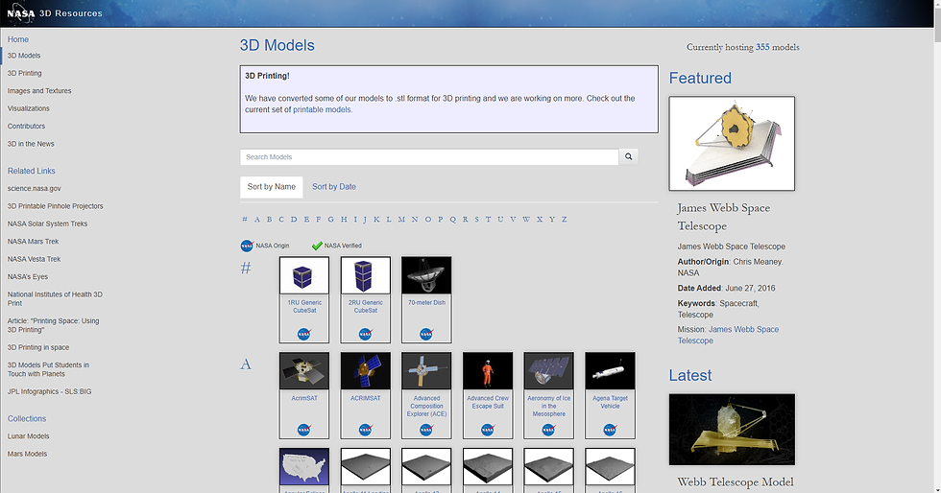Switch to Sort by Date tab
Viewport: 941px width, 493px height.
tap(334, 187)
